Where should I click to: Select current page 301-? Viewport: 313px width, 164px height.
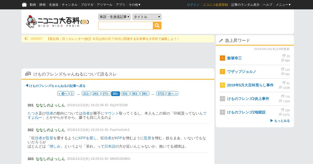tap(116, 94)
